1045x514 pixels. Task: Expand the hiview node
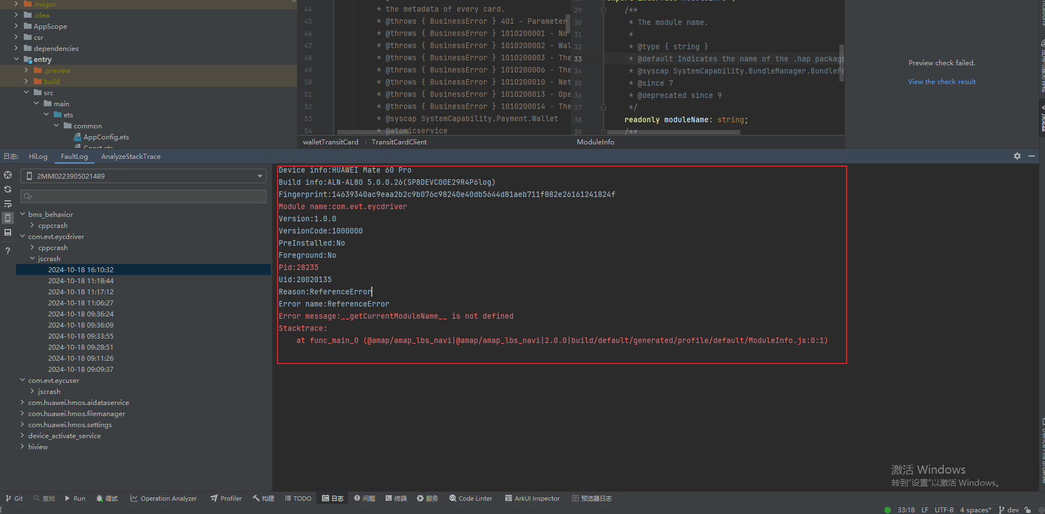23,446
